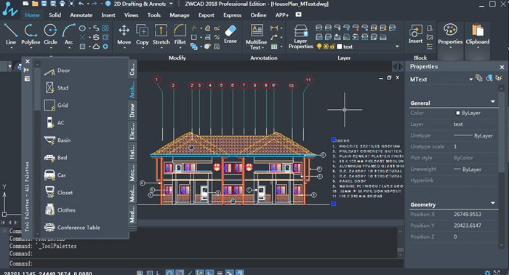
Task: Activate the Move tool
Action: [x=124, y=34]
